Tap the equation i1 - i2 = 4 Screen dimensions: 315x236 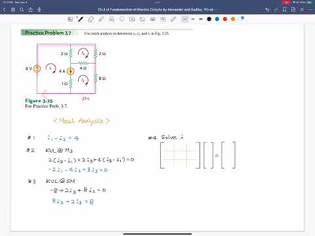coord(63,138)
